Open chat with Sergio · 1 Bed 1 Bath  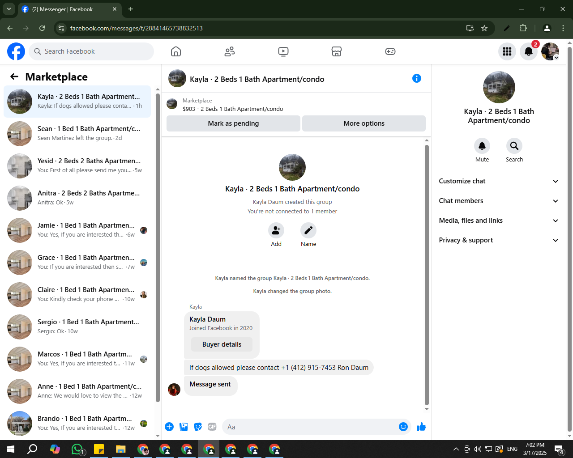coord(77,327)
